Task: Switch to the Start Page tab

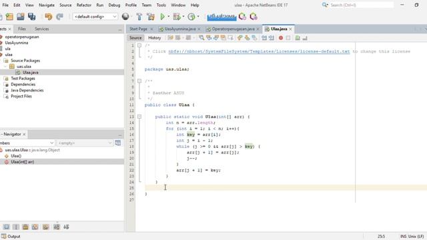Action: pyautogui.click(x=138, y=29)
